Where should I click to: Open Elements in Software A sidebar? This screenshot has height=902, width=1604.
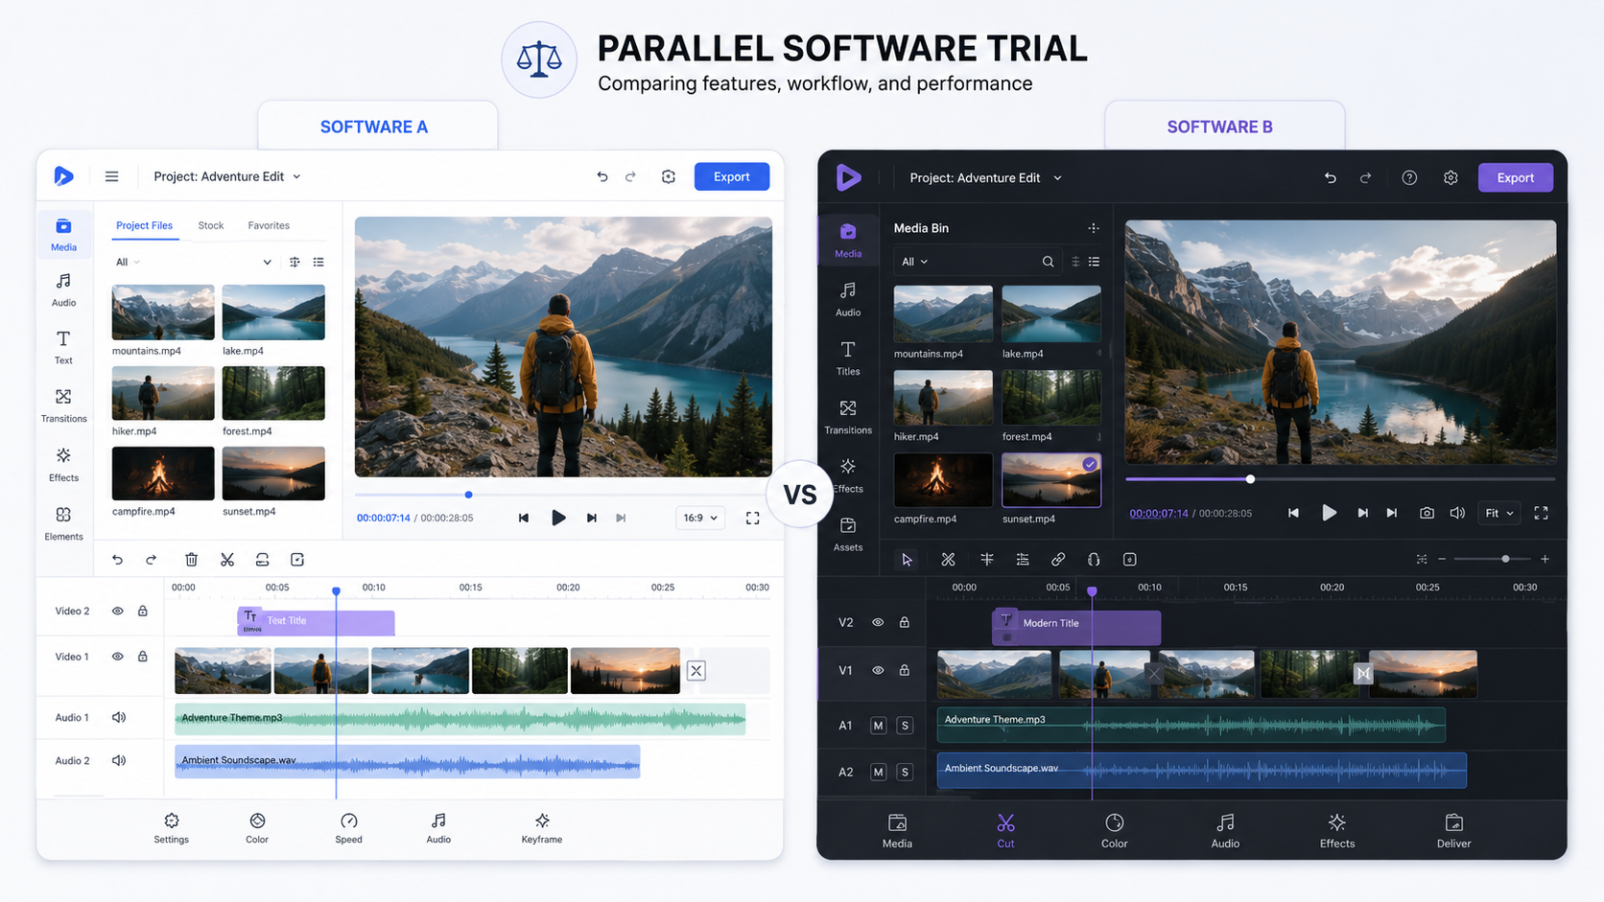click(63, 523)
